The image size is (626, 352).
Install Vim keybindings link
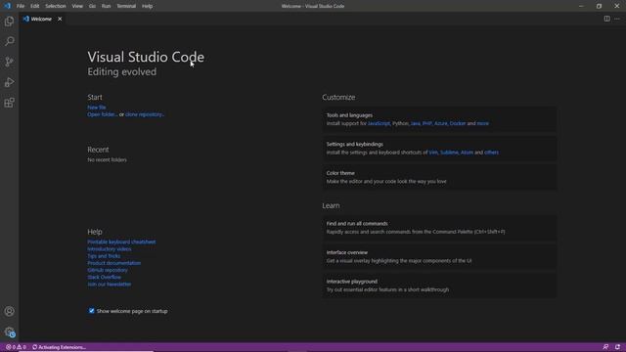433,153
